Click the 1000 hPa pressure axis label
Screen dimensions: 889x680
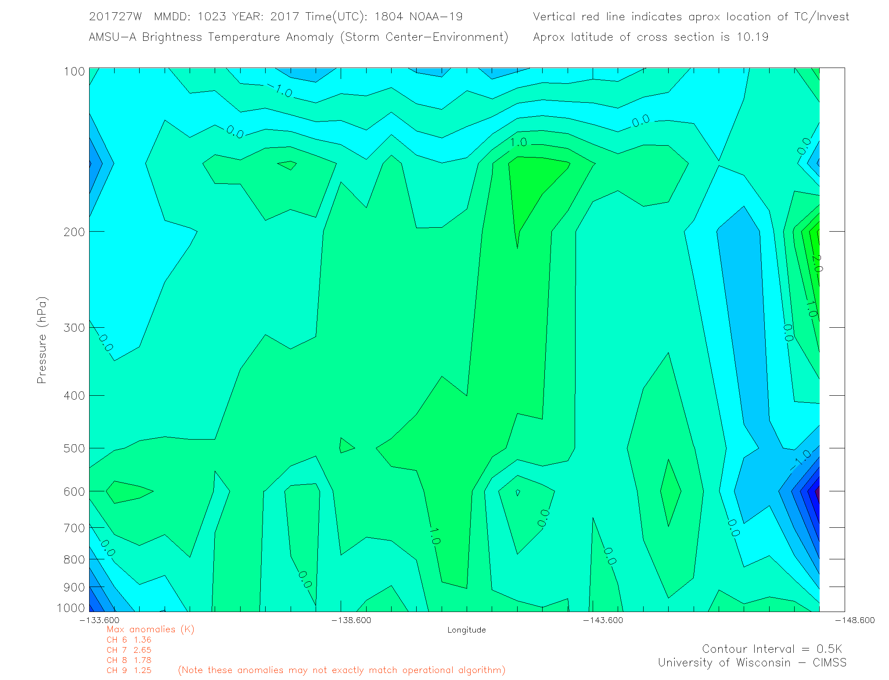71,608
